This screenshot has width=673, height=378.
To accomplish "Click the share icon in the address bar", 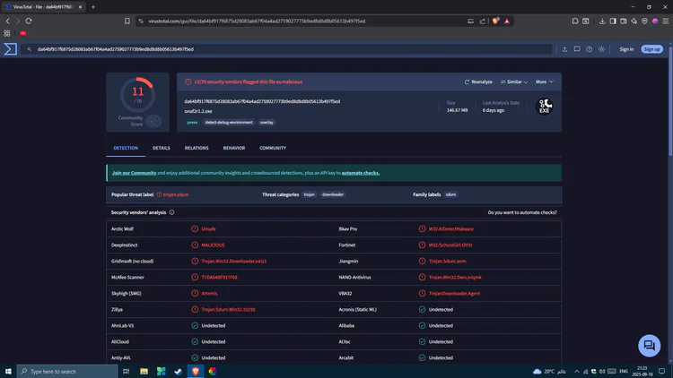I will (x=483, y=21).
